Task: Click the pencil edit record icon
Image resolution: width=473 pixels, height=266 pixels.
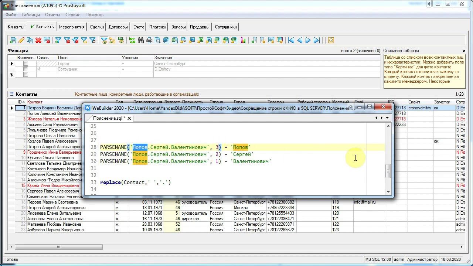Action: point(21,40)
